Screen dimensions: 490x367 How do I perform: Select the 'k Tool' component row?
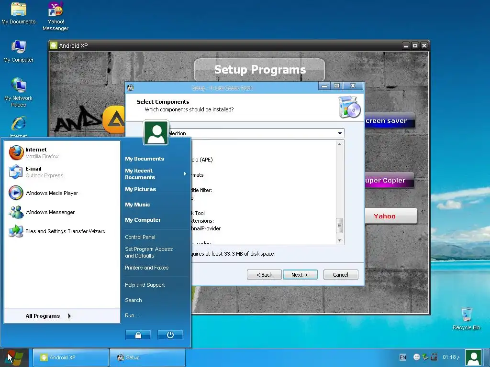coord(198,213)
